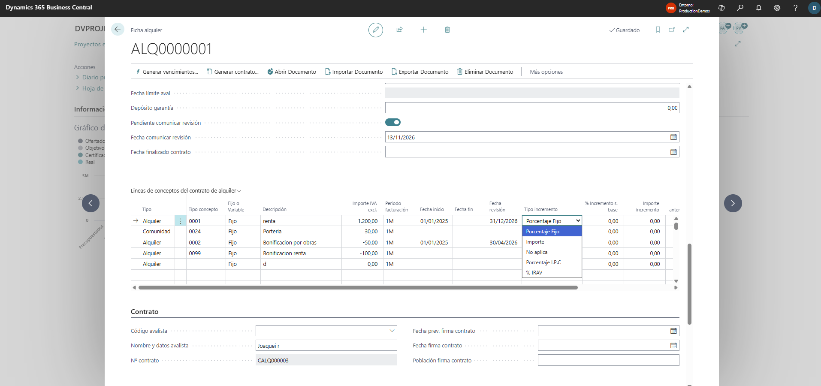Click the back arrow next to Ficha alquiler

tap(118, 29)
